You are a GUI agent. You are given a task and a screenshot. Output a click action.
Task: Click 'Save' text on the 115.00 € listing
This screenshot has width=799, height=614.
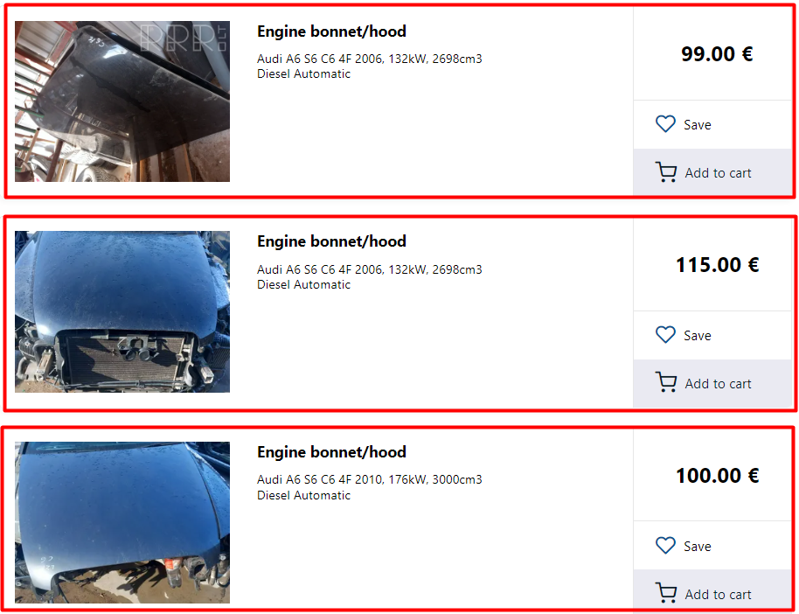point(698,336)
